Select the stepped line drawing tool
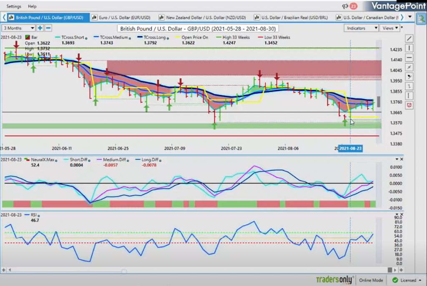This screenshot has height=286, width=427. (409, 86)
